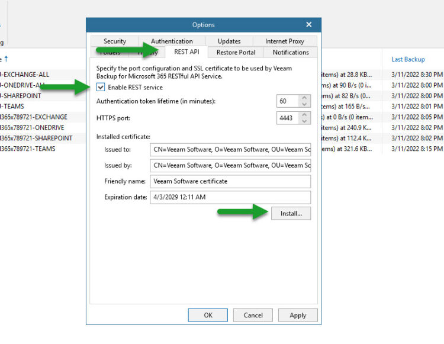The width and height of the screenshot is (444, 344).
Task: Click the 'at 28.8 KB...' status cell
Action: pyautogui.click(x=347, y=75)
